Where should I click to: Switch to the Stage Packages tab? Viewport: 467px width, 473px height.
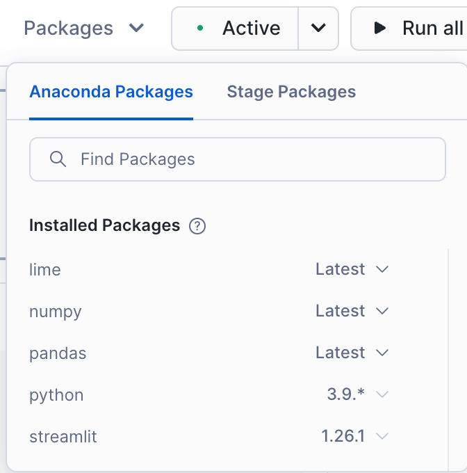(x=291, y=92)
